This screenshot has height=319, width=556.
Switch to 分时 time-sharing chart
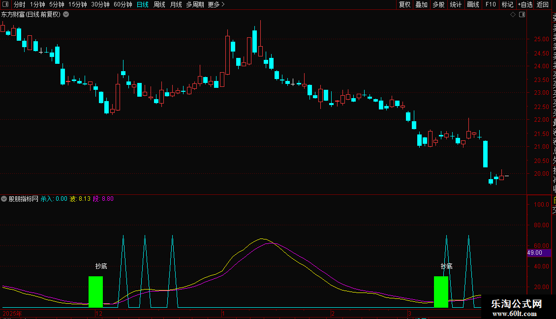coord(20,4)
